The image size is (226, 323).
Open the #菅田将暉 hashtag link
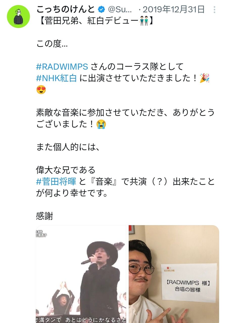[x=56, y=181]
